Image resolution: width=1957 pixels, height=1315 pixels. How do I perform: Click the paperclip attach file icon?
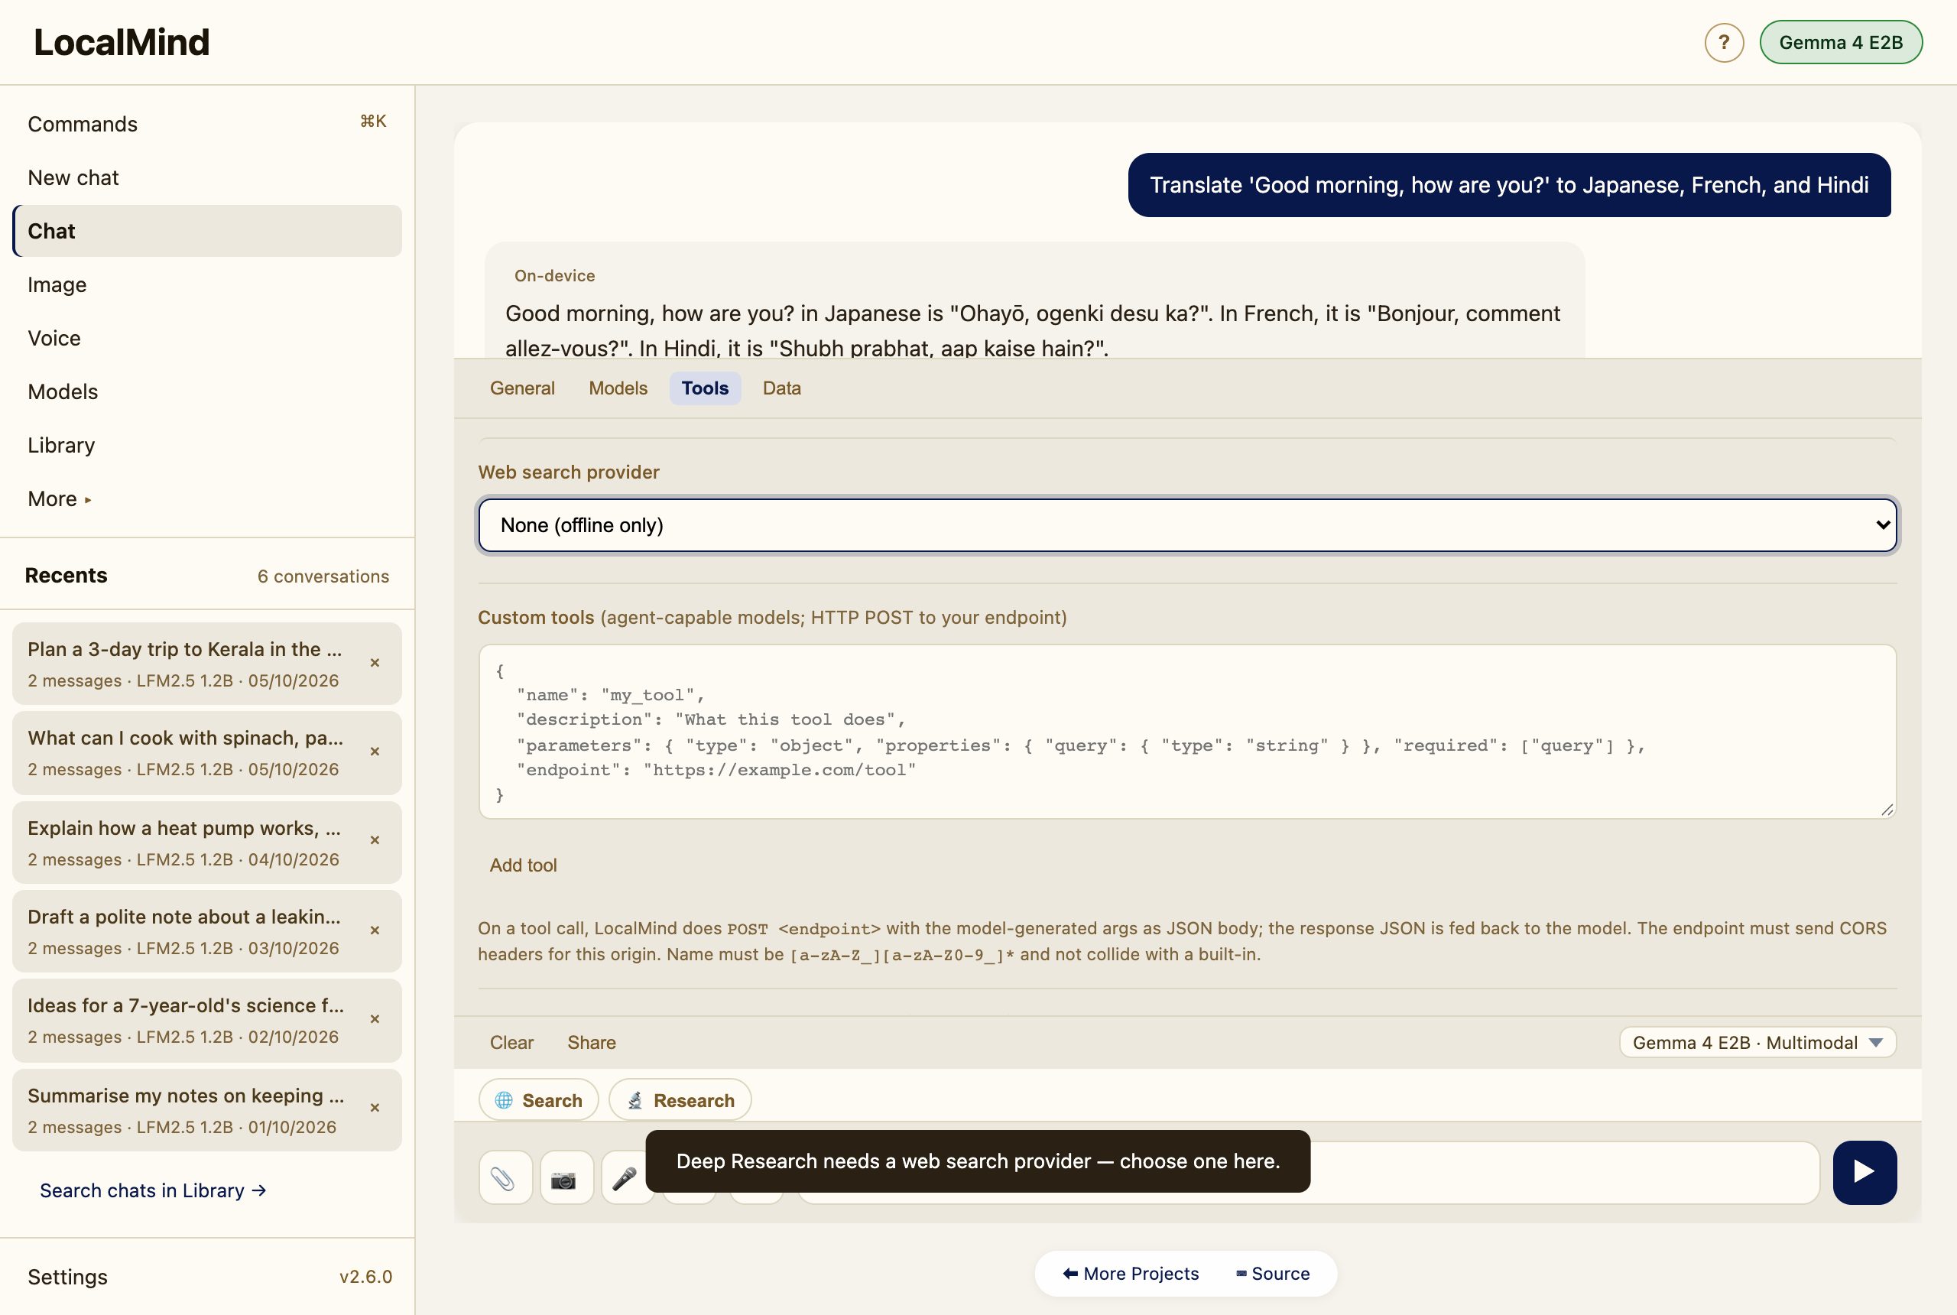pyautogui.click(x=505, y=1178)
